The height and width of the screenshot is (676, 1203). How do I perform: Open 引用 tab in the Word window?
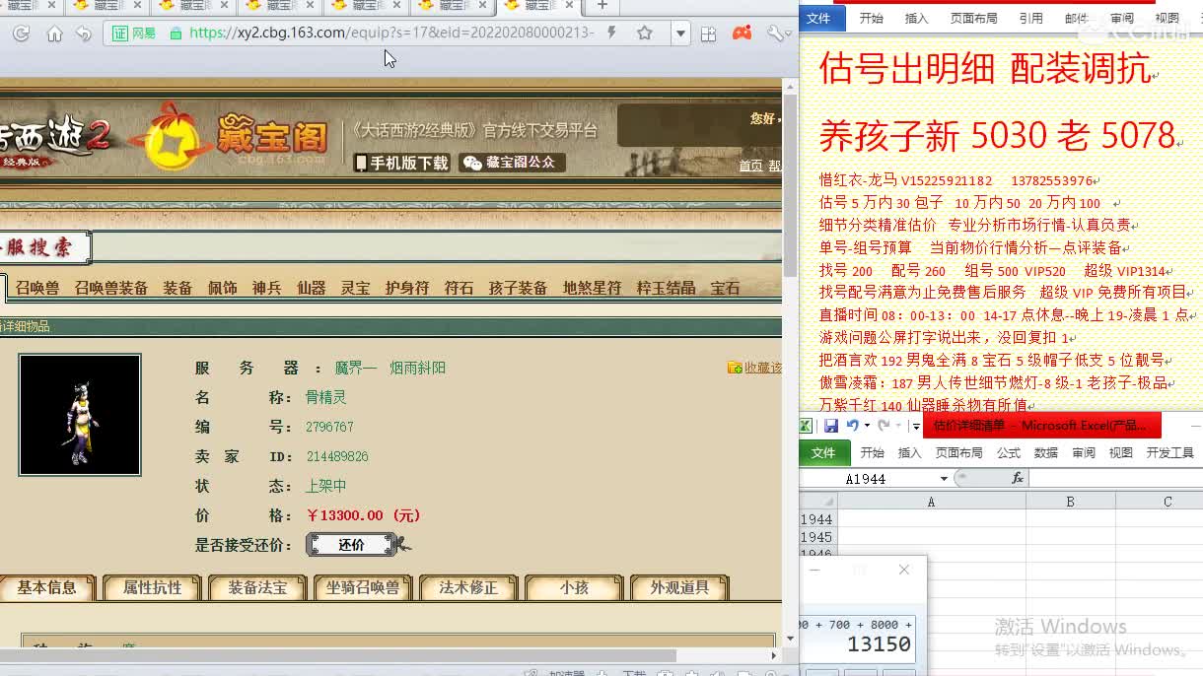[x=1031, y=18]
